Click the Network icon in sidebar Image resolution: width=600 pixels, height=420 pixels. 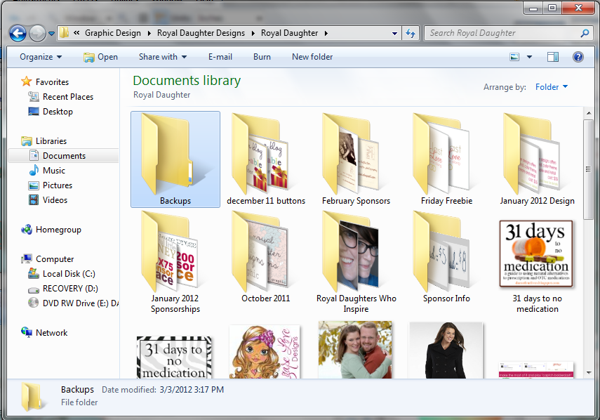pyautogui.click(x=27, y=333)
